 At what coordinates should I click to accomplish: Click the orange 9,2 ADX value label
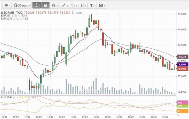(182, 111)
